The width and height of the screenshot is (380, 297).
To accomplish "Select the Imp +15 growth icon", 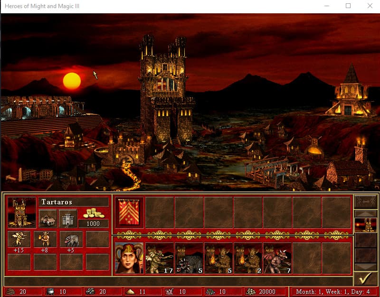I will pos(18,240).
